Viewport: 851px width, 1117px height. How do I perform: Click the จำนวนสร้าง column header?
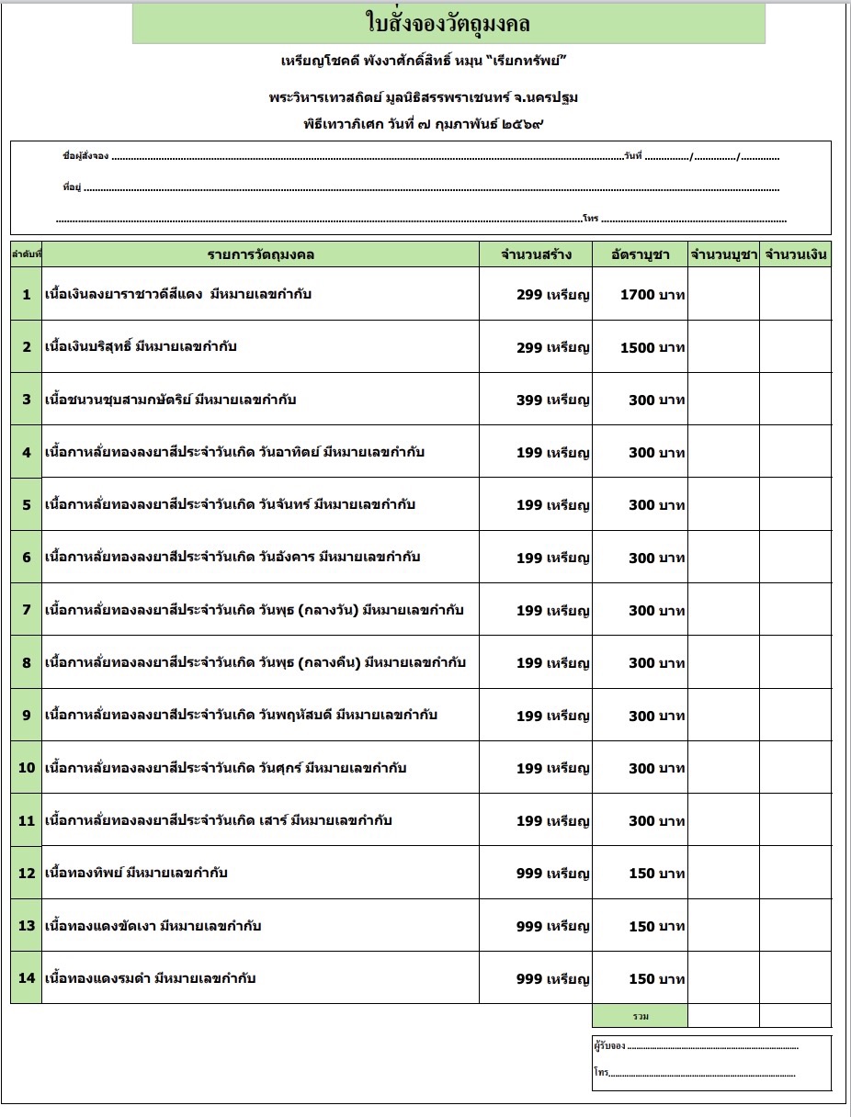pyautogui.click(x=536, y=254)
